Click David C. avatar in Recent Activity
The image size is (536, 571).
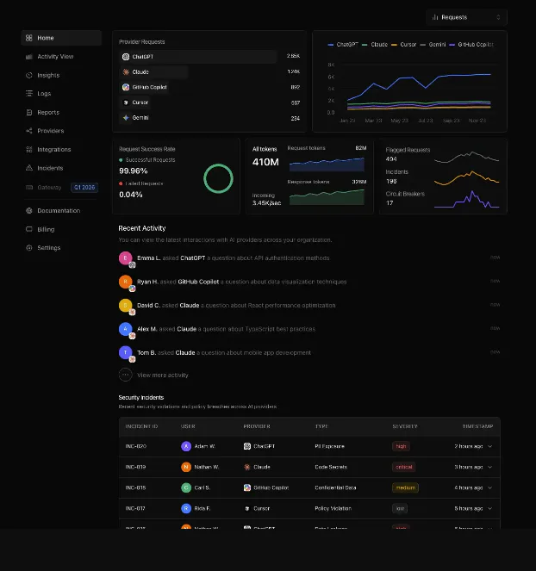pyautogui.click(x=125, y=306)
